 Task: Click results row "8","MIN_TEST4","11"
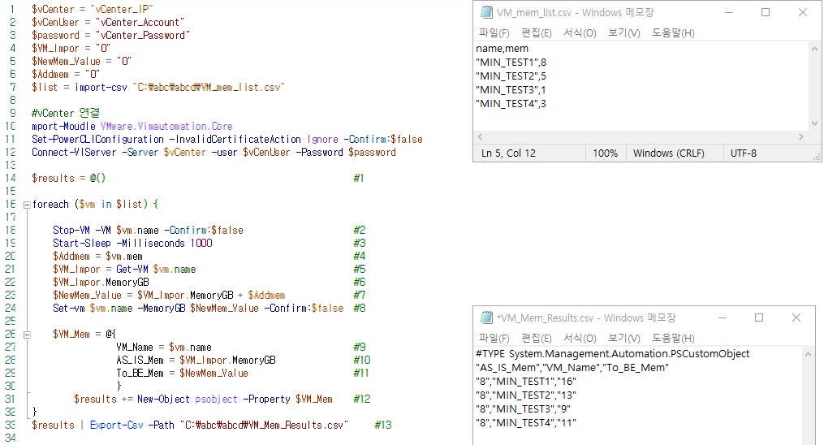pyautogui.click(x=526, y=423)
